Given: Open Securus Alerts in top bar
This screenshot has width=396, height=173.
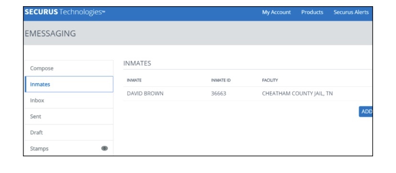Looking at the screenshot, I should tap(351, 12).
